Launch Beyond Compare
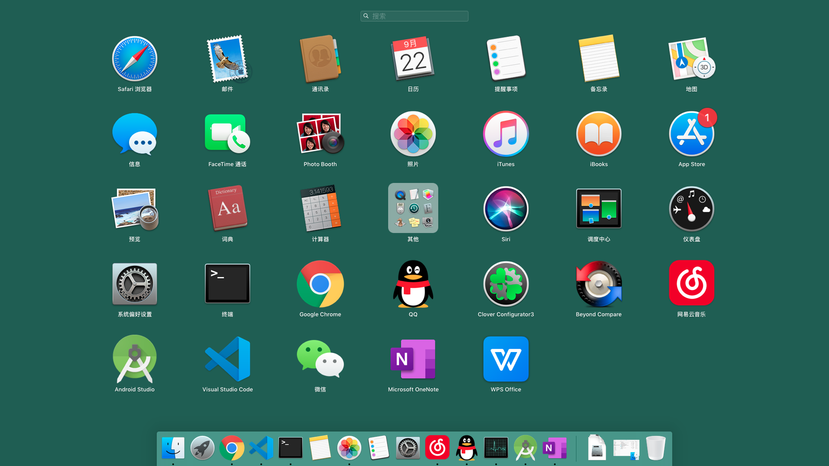Image resolution: width=829 pixels, height=466 pixels. click(599, 284)
